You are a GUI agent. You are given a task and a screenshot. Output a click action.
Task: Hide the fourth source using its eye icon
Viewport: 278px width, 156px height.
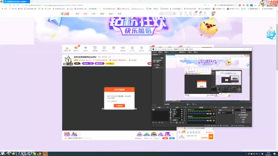click(x=182, y=116)
